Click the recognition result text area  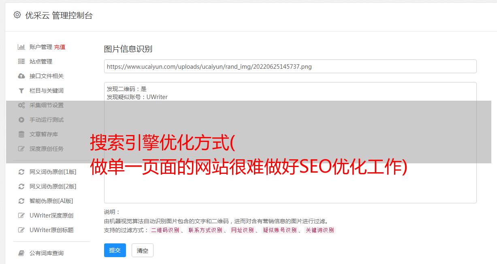click(290, 142)
